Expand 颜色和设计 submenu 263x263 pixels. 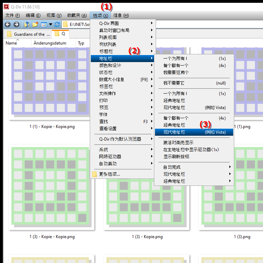(x=123, y=66)
